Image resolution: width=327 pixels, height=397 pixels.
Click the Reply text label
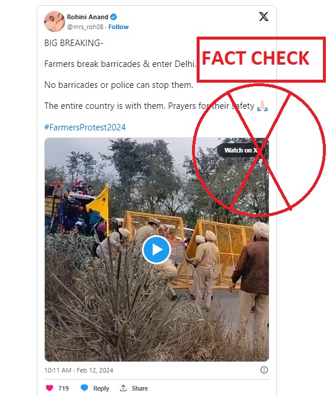point(101,388)
